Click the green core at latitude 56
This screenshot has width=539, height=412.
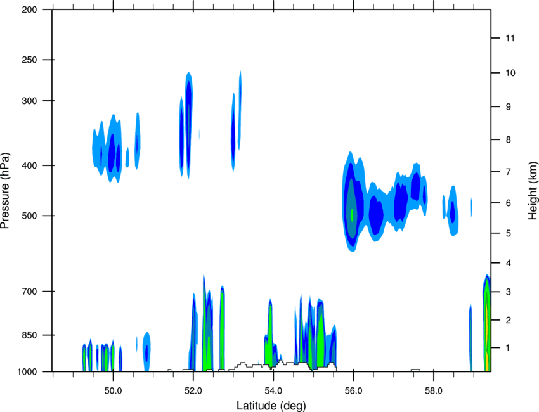pos(352,215)
